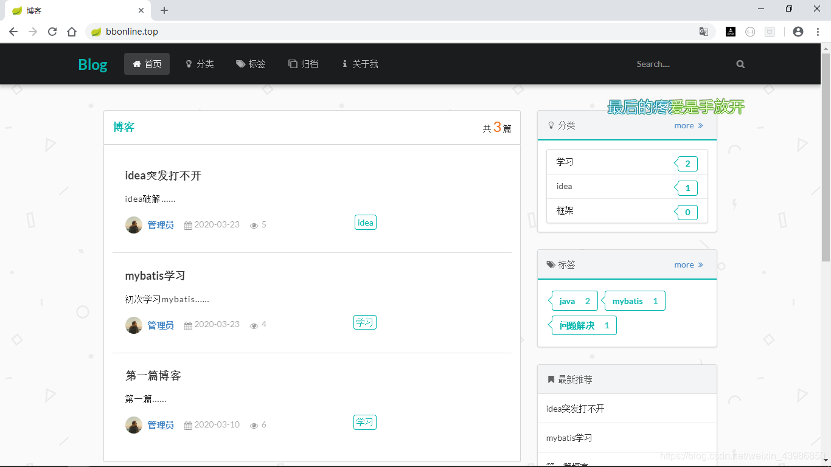Open post 第一篇博客 title
Viewport: 831px width, 467px height.
[x=153, y=376]
